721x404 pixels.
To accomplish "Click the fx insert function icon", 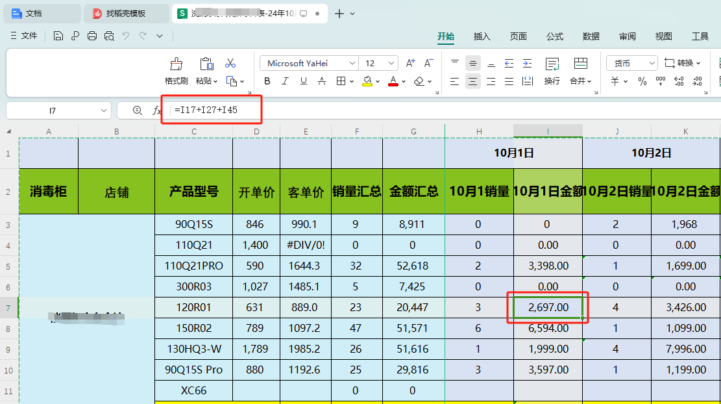I will click(156, 110).
